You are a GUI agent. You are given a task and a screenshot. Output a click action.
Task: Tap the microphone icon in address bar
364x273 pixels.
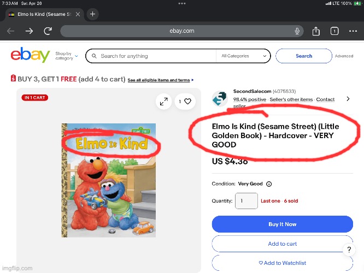(x=297, y=31)
